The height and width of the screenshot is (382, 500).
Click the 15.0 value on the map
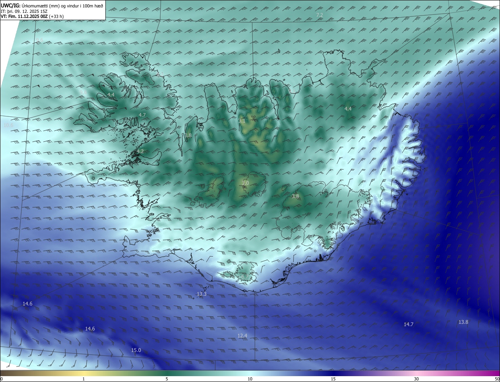point(136,350)
